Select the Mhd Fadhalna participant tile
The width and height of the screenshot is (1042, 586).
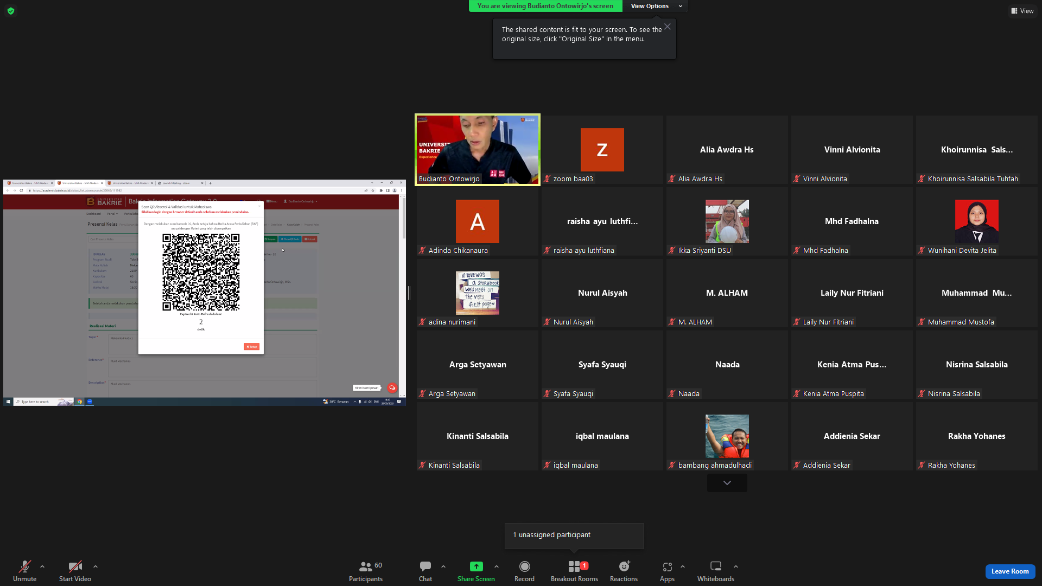tap(852, 221)
